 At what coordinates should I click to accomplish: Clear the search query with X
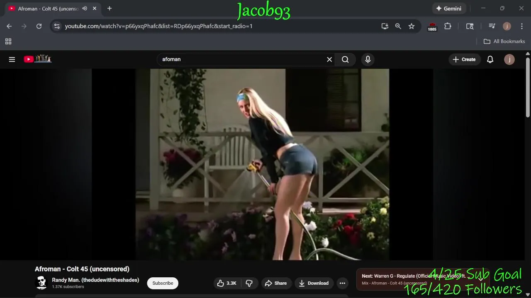(x=329, y=59)
